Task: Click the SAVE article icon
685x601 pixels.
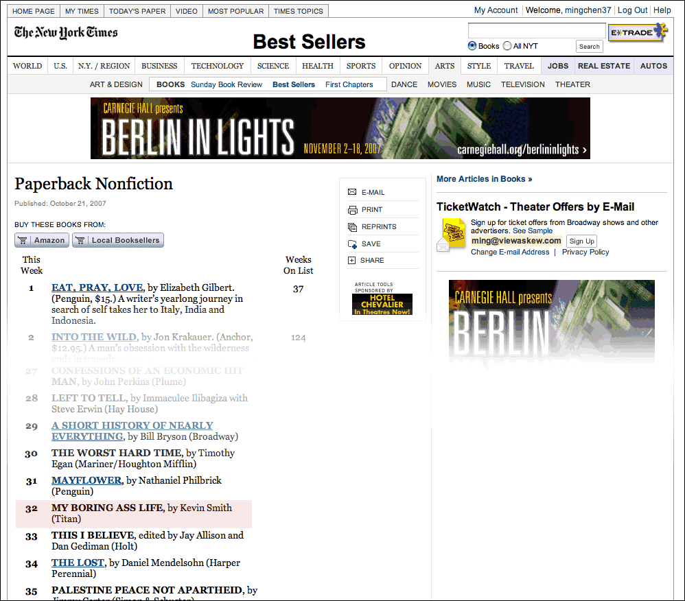Action: (352, 244)
